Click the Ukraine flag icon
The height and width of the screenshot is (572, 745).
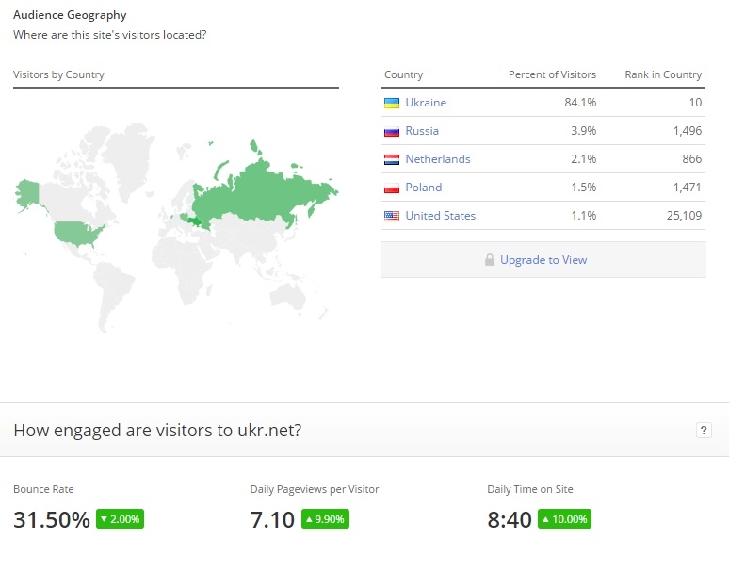click(x=392, y=103)
